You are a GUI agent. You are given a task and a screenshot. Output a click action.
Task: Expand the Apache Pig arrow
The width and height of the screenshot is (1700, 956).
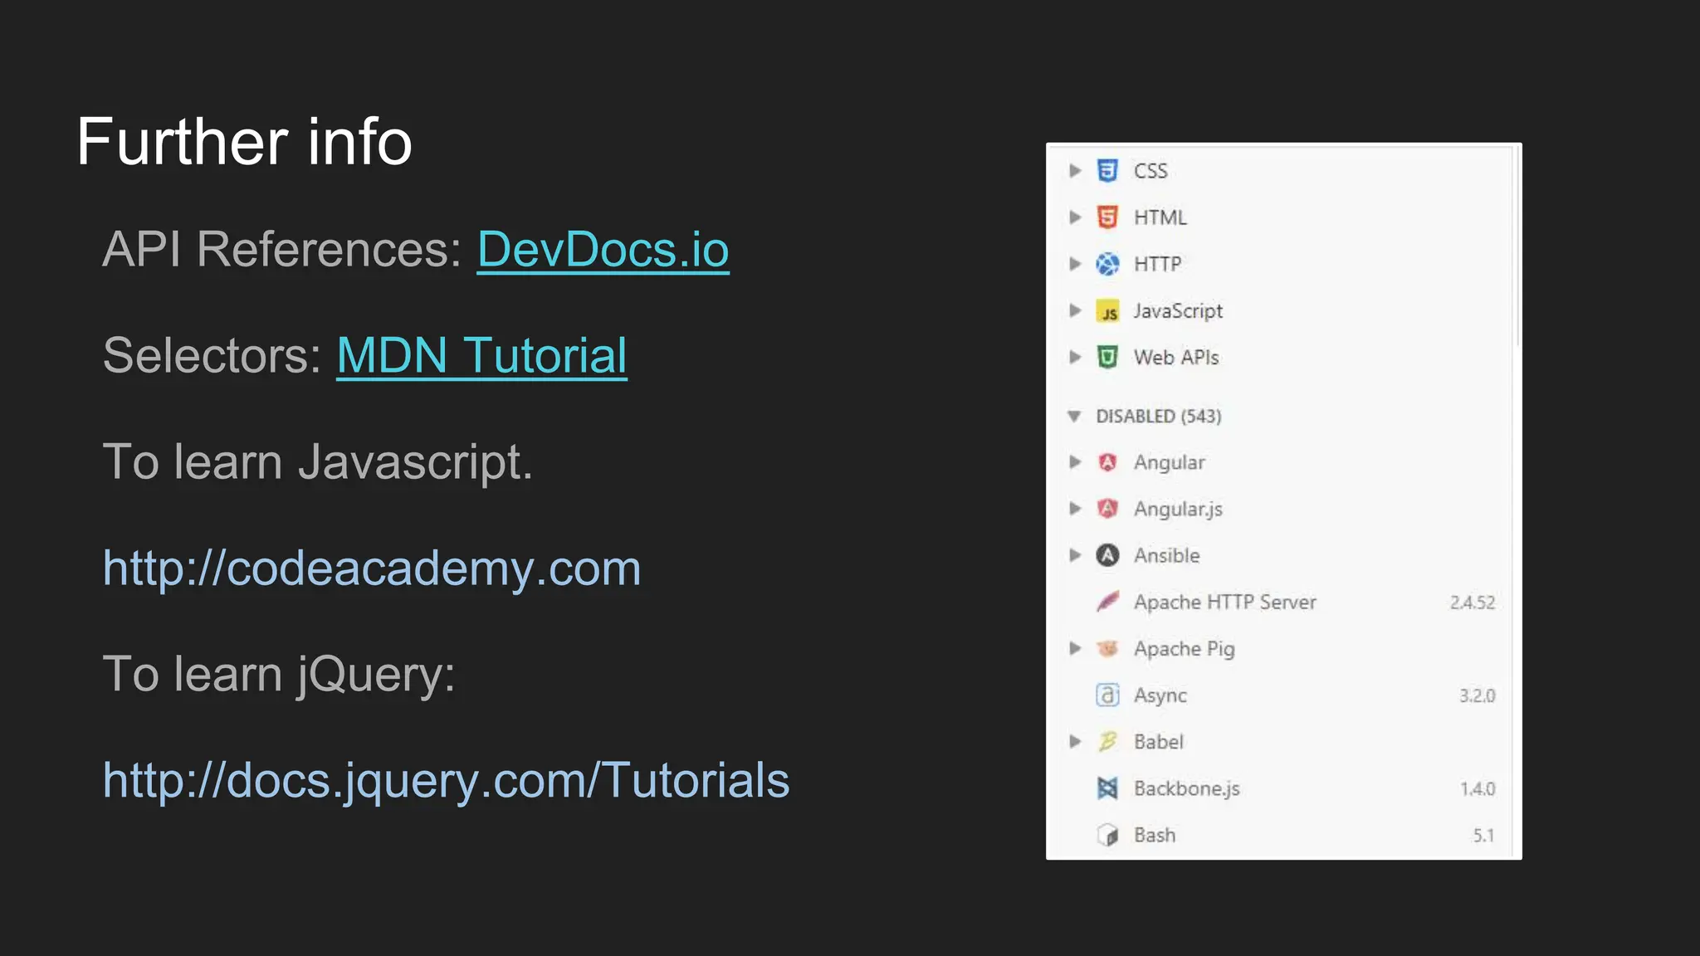pos(1075,648)
